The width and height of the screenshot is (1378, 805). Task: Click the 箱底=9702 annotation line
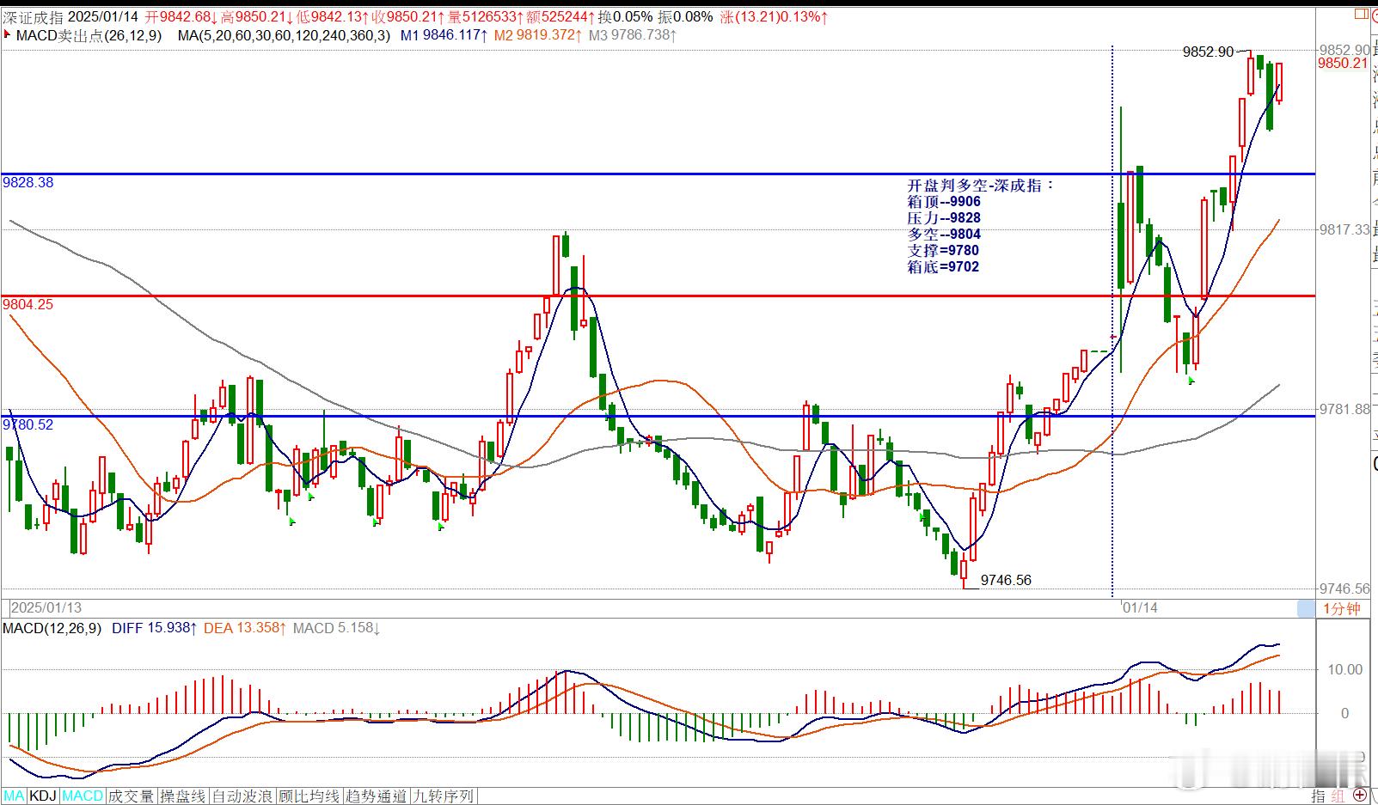(x=943, y=266)
